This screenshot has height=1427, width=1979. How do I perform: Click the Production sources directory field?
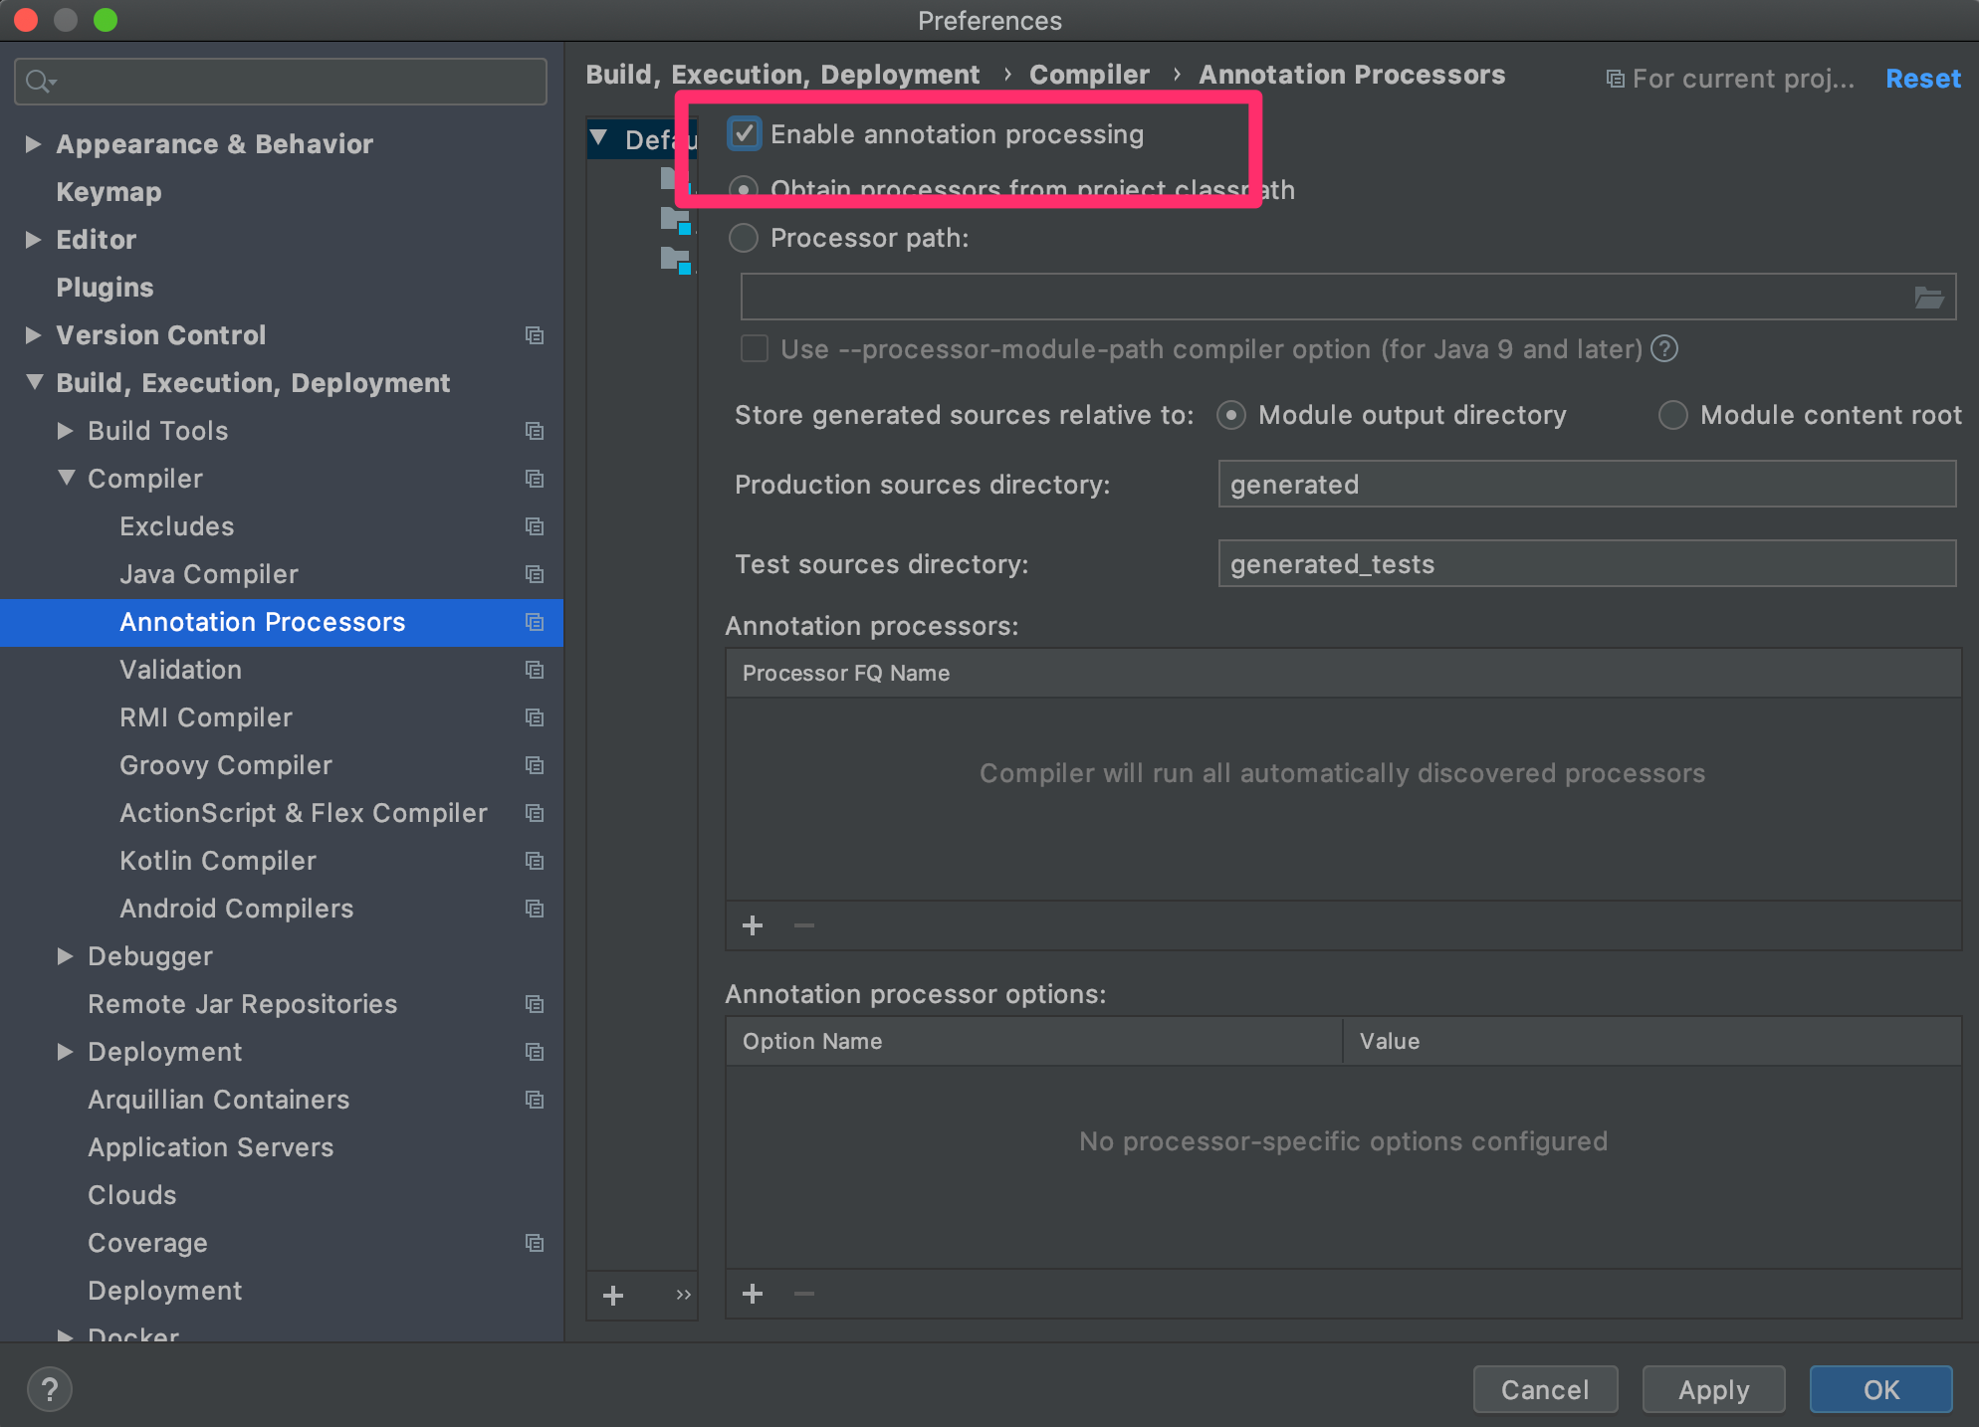(x=1586, y=485)
